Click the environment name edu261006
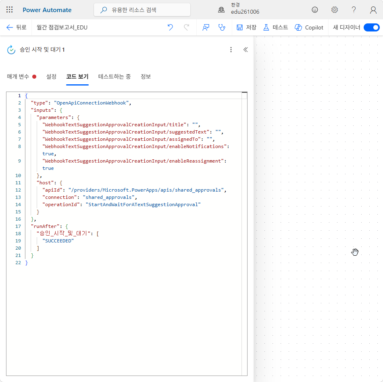Image resolution: width=383 pixels, height=382 pixels. pyautogui.click(x=245, y=12)
